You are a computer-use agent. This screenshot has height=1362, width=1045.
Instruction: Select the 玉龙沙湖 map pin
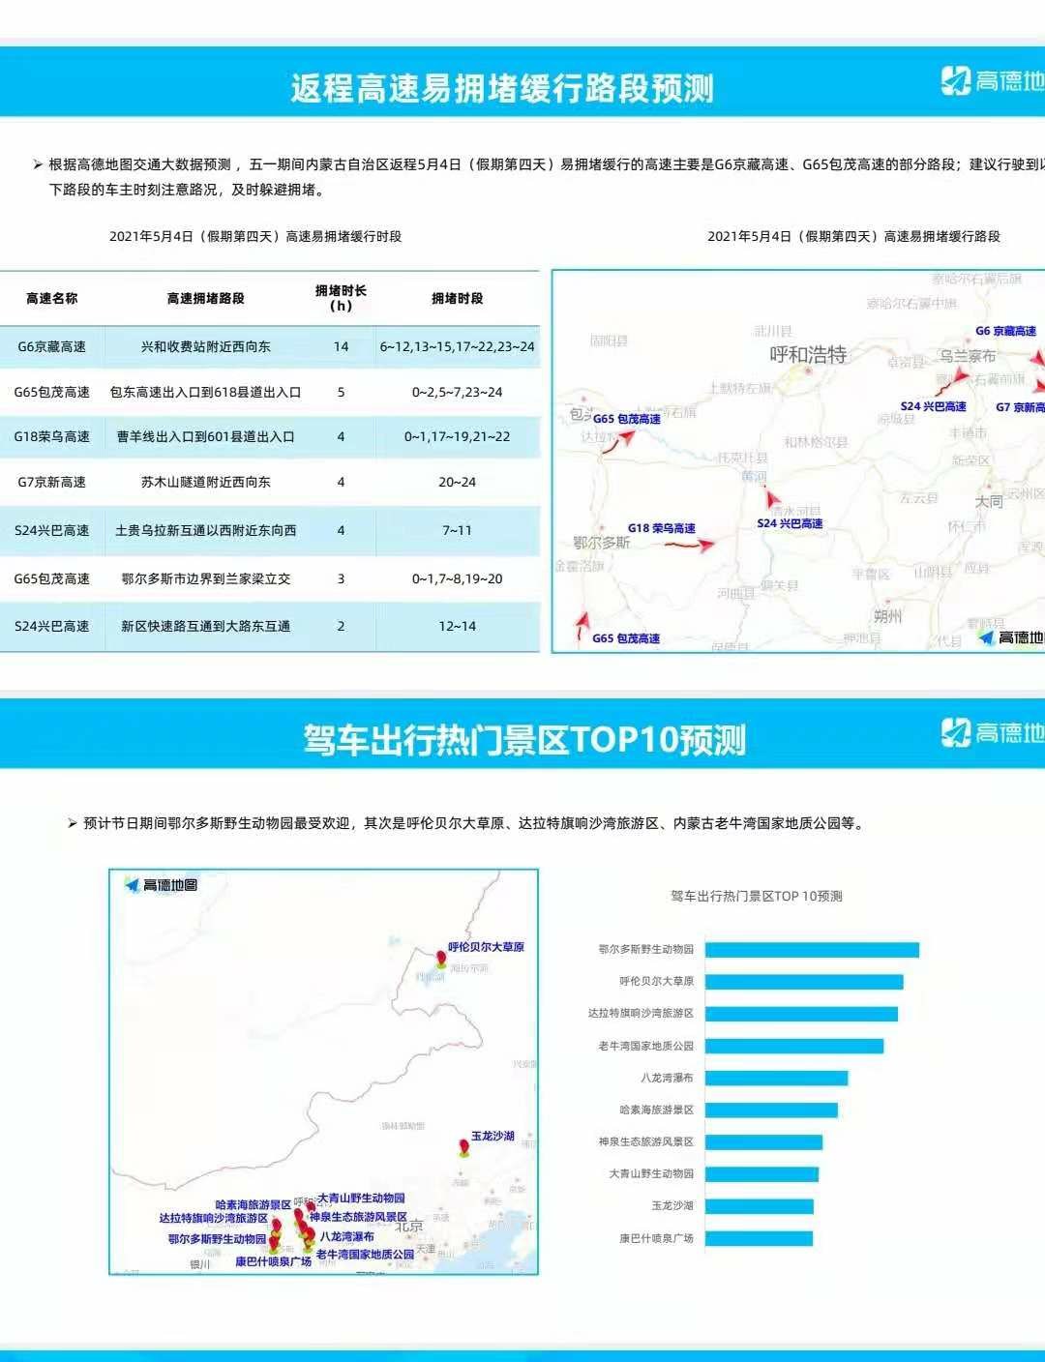pos(463,1146)
